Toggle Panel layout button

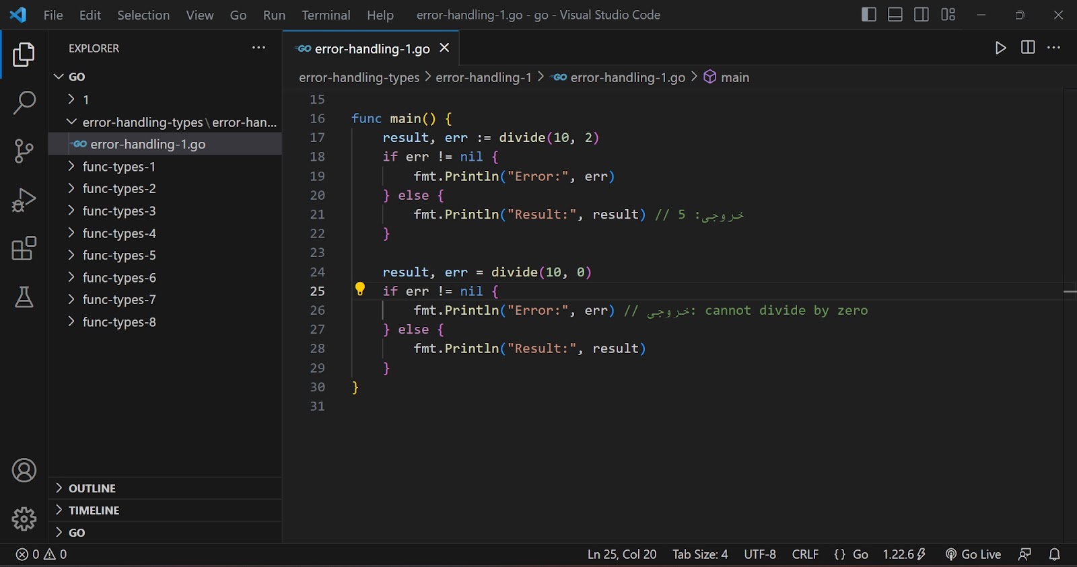pyautogui.click(x=895, y=15)
